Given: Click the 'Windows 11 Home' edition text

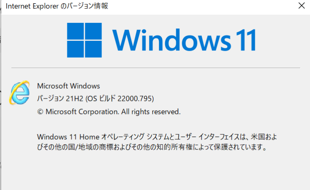Looking at the screenshot, I should pyautogui.click(x=68, y=137).
